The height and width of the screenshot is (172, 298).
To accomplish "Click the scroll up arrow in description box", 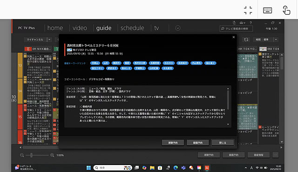I will pos(228,89).
